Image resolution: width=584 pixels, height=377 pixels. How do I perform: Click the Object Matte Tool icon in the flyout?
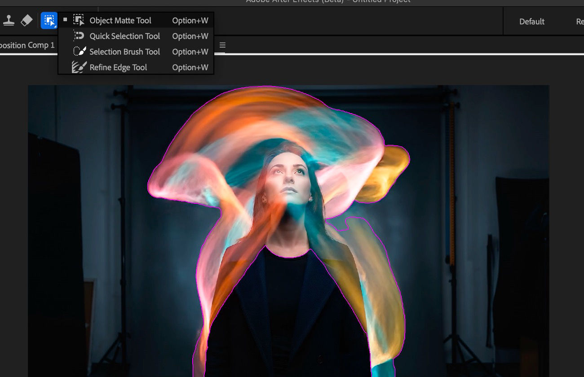coord(80,20)
